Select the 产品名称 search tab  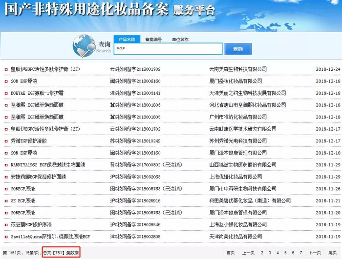coord(127,40)
